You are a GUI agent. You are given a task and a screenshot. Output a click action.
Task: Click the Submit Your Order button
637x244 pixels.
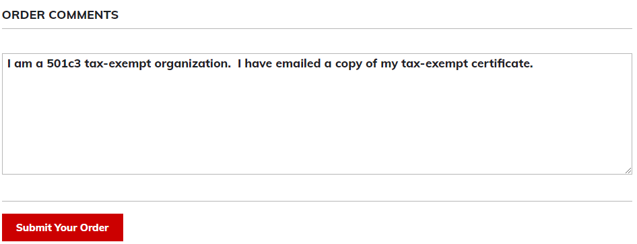63,227
